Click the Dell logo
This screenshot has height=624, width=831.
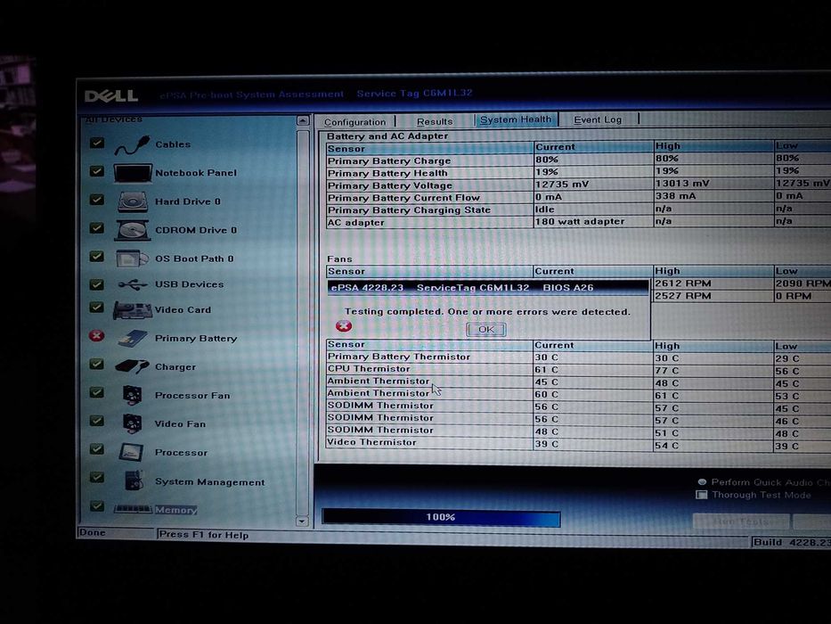[111, 95]
